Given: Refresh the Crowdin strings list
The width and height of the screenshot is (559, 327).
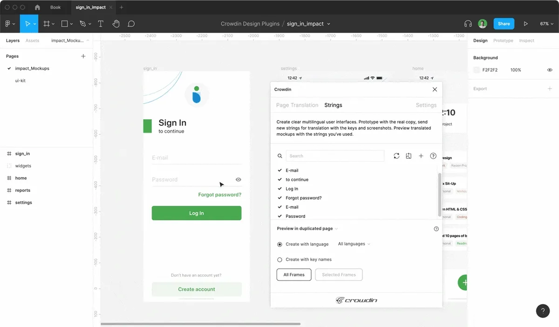Looking at the screenshot, I should point(396,156).
